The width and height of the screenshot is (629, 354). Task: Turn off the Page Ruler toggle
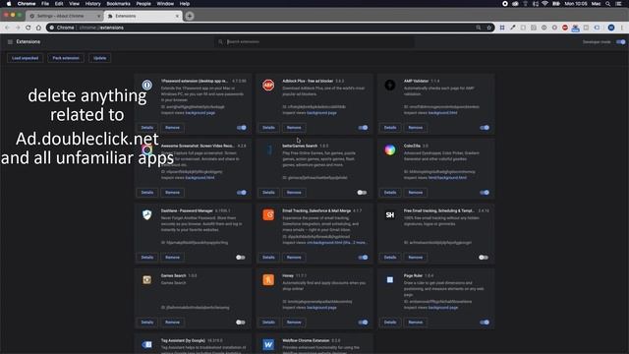tap(485, 323)
